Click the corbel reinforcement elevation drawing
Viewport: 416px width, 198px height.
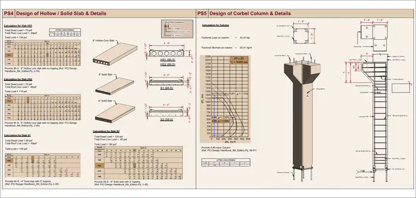(374, 118)
